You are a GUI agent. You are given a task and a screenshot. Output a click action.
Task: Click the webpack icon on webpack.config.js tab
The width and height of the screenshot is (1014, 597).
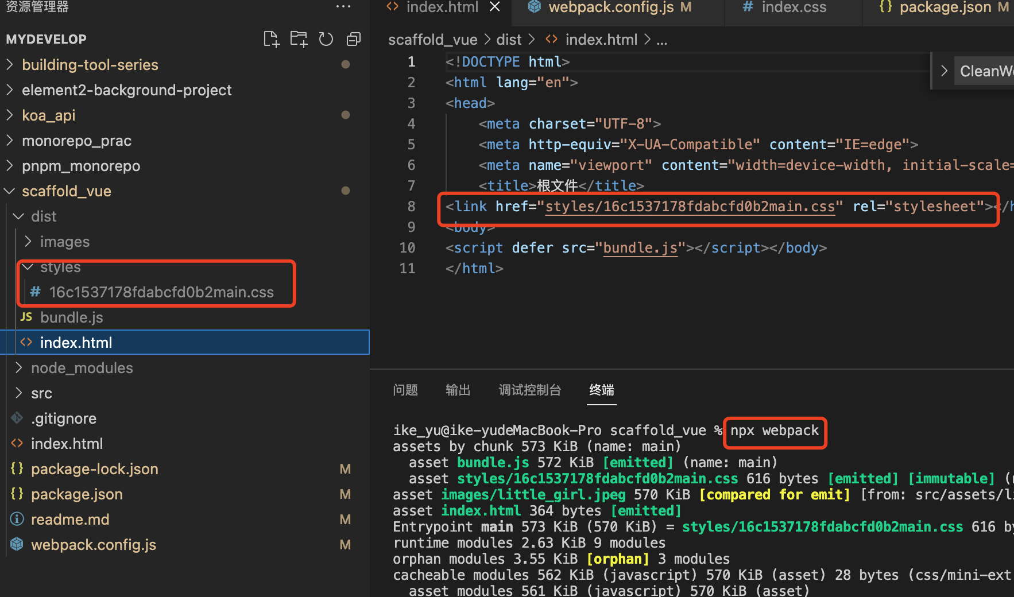pos(535,6)
